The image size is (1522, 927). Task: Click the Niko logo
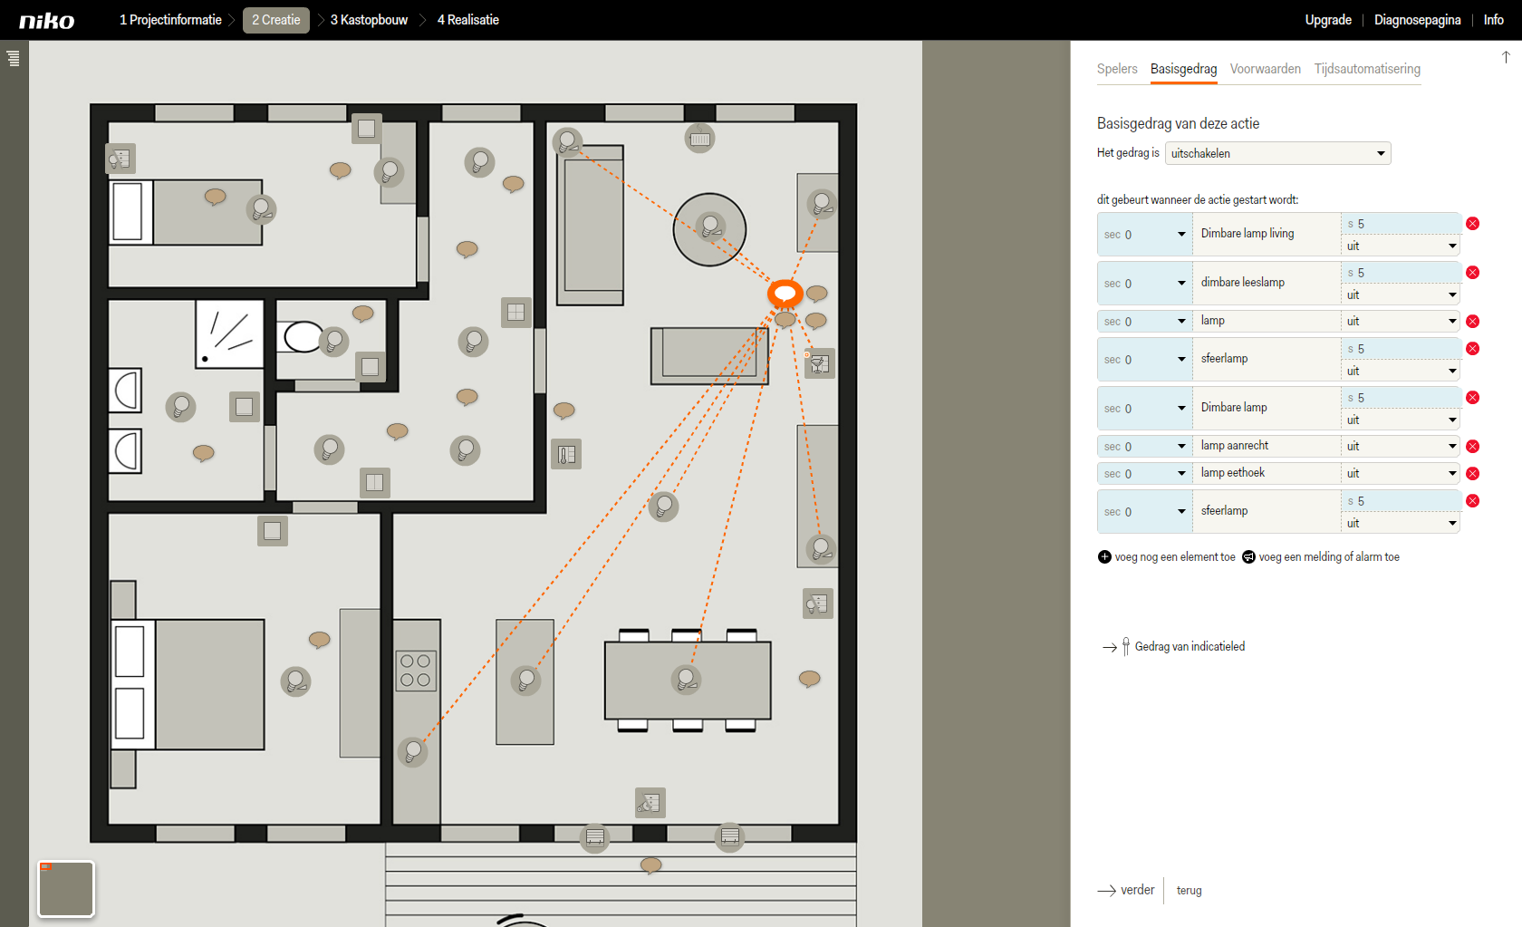(47, 21)
